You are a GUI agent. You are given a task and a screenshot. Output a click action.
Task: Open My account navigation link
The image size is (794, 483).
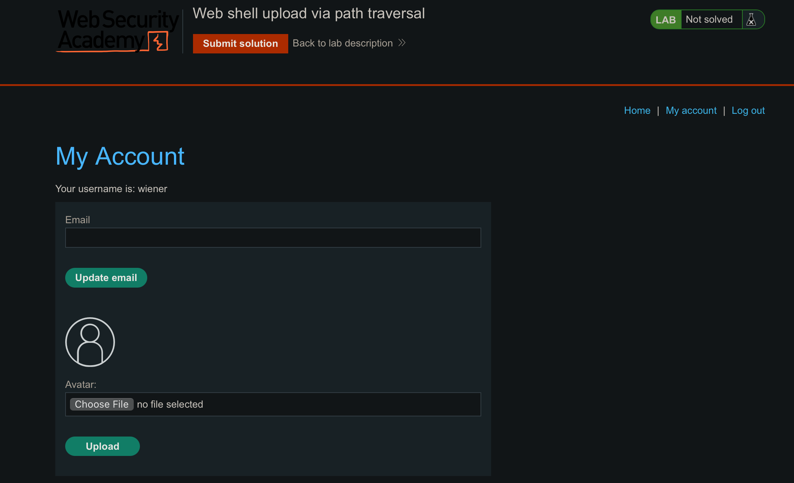click(x=691, y=111)
